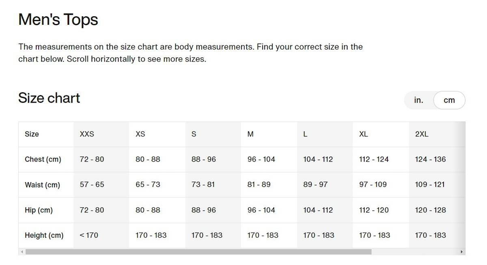Click the horizontal scrollbar thumb under the chart
Viewport: 487px width, 265px height.
[x=198, y=252]
